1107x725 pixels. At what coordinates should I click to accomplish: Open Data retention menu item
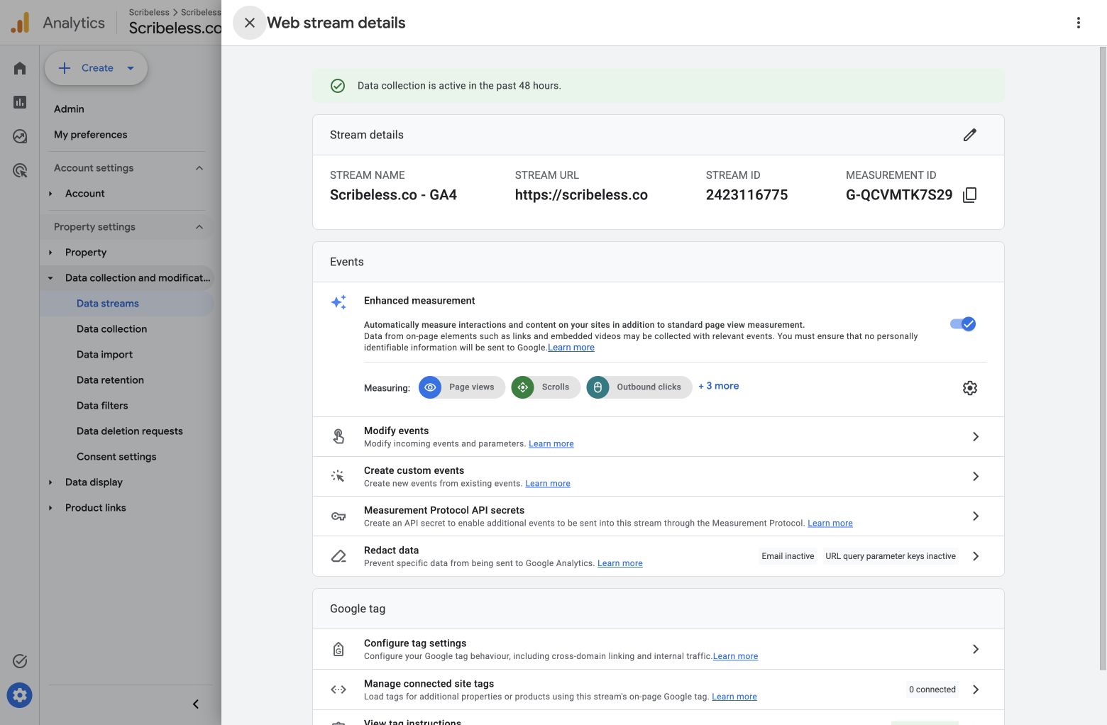[110, 380]
